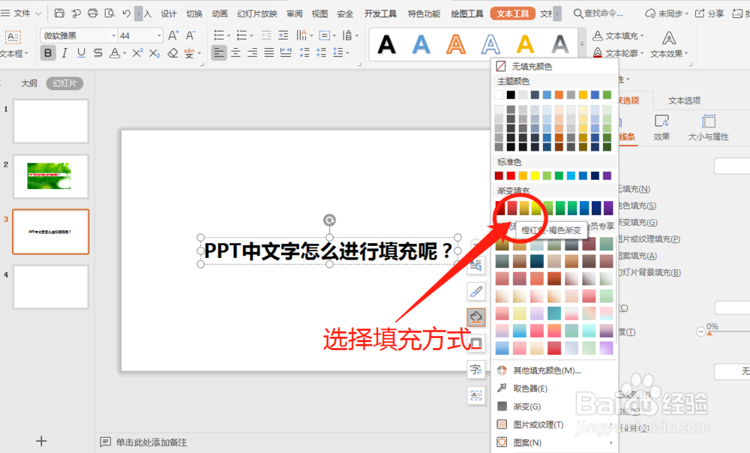Image resolution: width=750 pixels, height=453 pixels.
Task: Click the floating text box icon at bottom
Action: click(x=476, y=395)
